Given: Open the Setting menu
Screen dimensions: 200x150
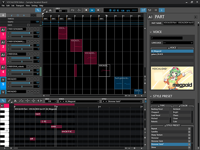Looking at the screenshot, I should 34,6.
